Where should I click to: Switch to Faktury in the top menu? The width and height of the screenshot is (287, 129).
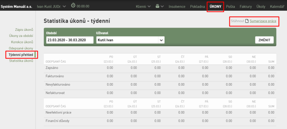coord(246,6)
